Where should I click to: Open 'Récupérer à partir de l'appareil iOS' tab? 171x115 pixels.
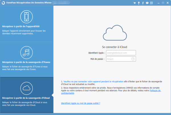pyautogui.click(x=27, y=24)
